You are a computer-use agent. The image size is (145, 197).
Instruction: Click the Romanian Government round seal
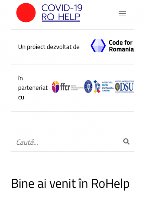[x=88, y=87]
